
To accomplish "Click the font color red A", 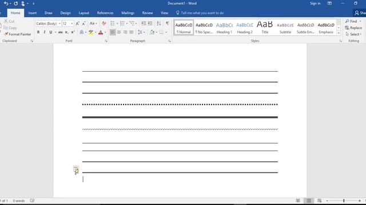I will (x=101, y=32).
